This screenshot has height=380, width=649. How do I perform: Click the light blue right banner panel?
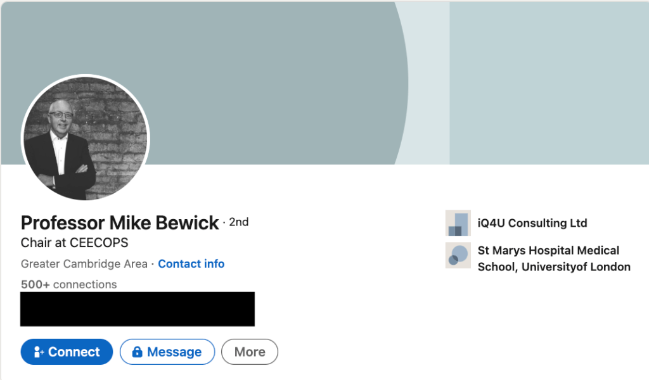point(548,82)
